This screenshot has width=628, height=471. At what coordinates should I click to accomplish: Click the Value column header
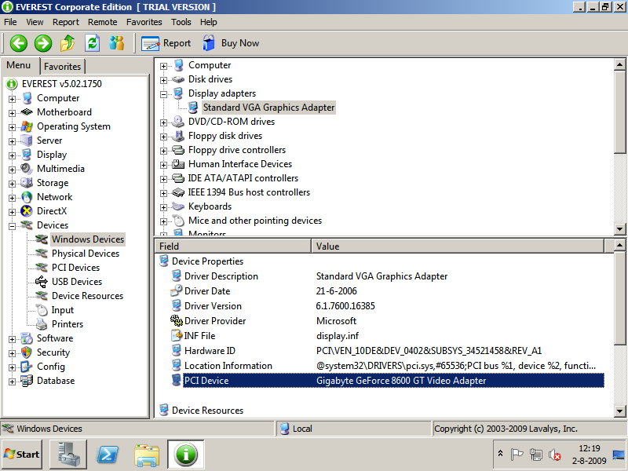(458, 246)
